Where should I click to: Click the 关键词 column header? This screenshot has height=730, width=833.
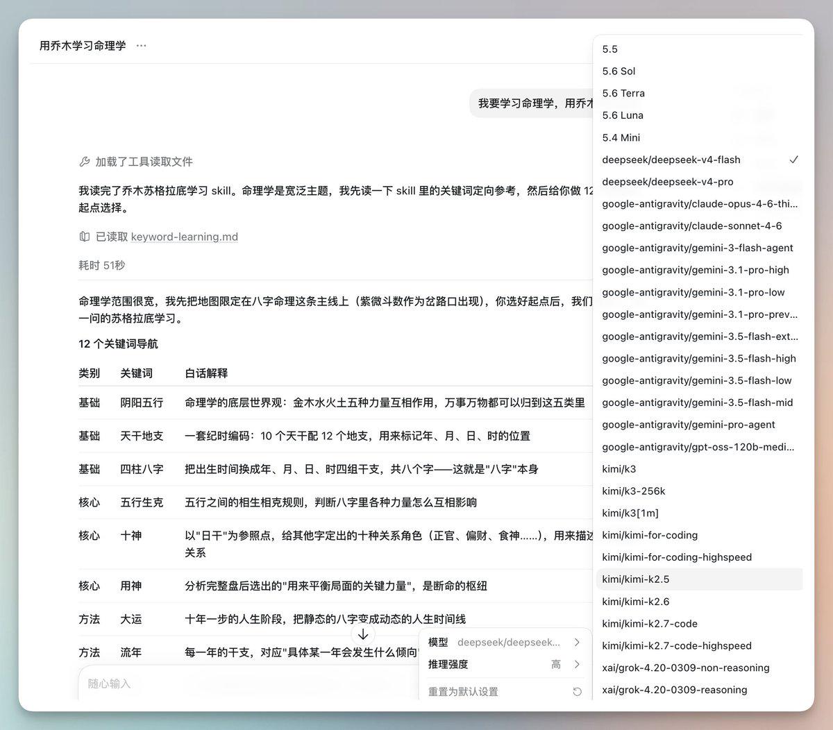[x=136, y=373]
